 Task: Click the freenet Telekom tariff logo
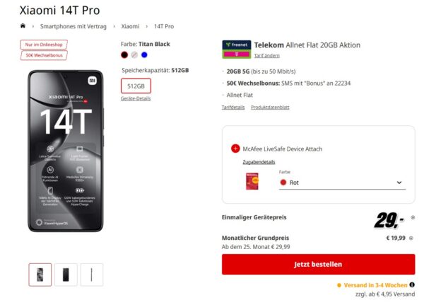[x=236, y=50]
